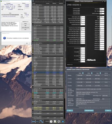Viewport: 112px width, 124px height.
Task: Click the Exit button in TestMem5
Action: (x=26, y=29)
